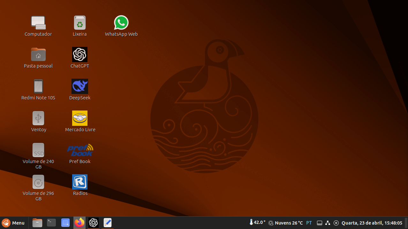
Task: Launch the Radios desktop shortcut
Action: 80,182
